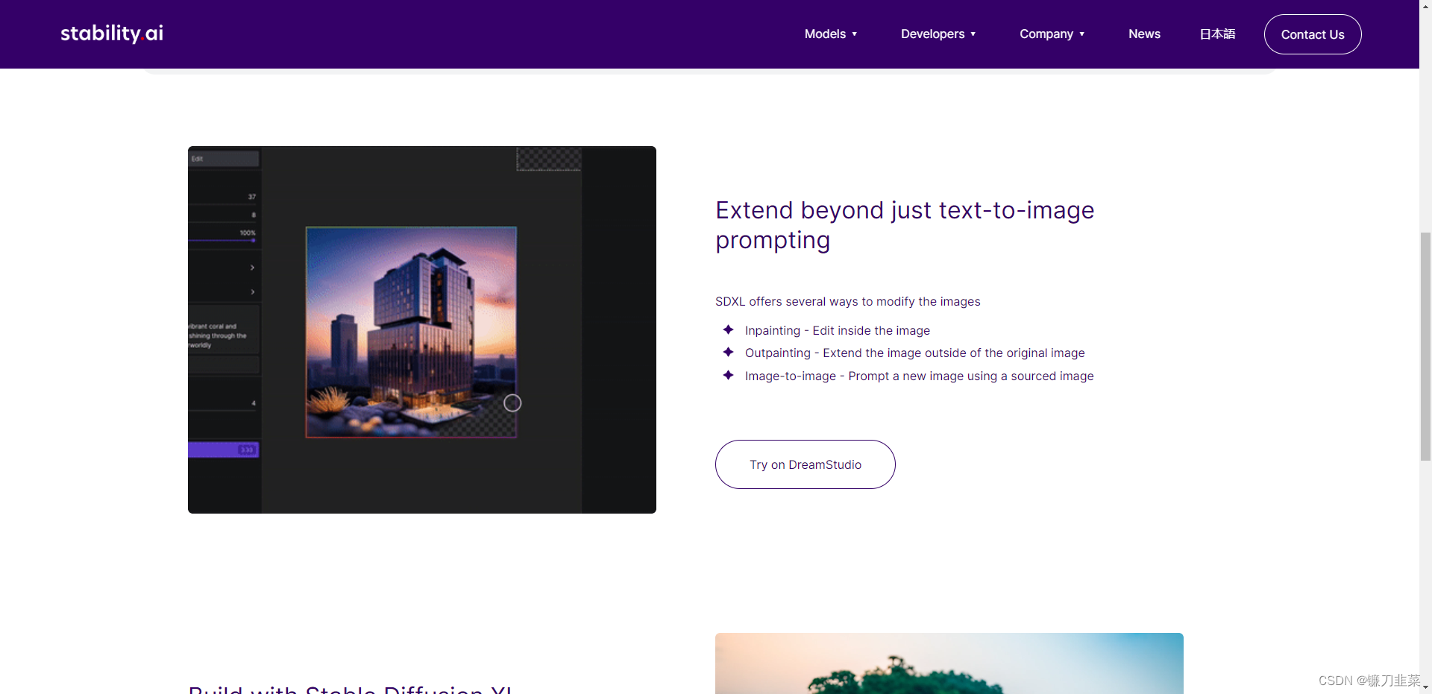
Task: Click the DreamStudio editor preview image
Action: click(x=422, y=329)
